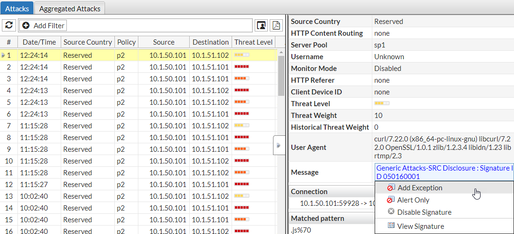514x234 pixels.
Task: Click 10:02:40 in row 13
Action: pos(34,196)
